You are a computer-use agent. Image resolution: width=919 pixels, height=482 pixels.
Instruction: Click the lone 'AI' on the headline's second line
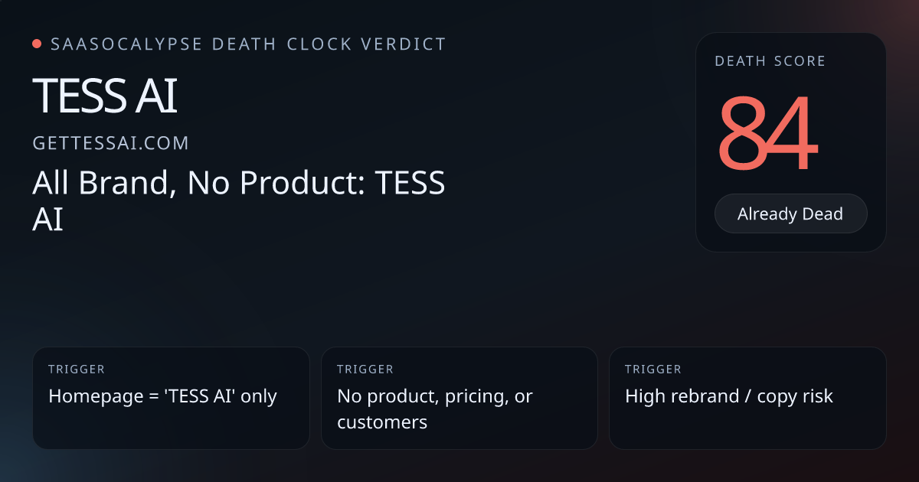point(47,220)
